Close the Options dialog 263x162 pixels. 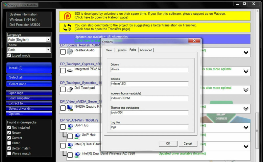pos(194,41)
